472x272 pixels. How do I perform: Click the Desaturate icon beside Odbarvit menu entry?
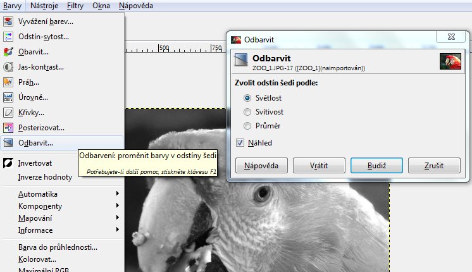(8, 142)
